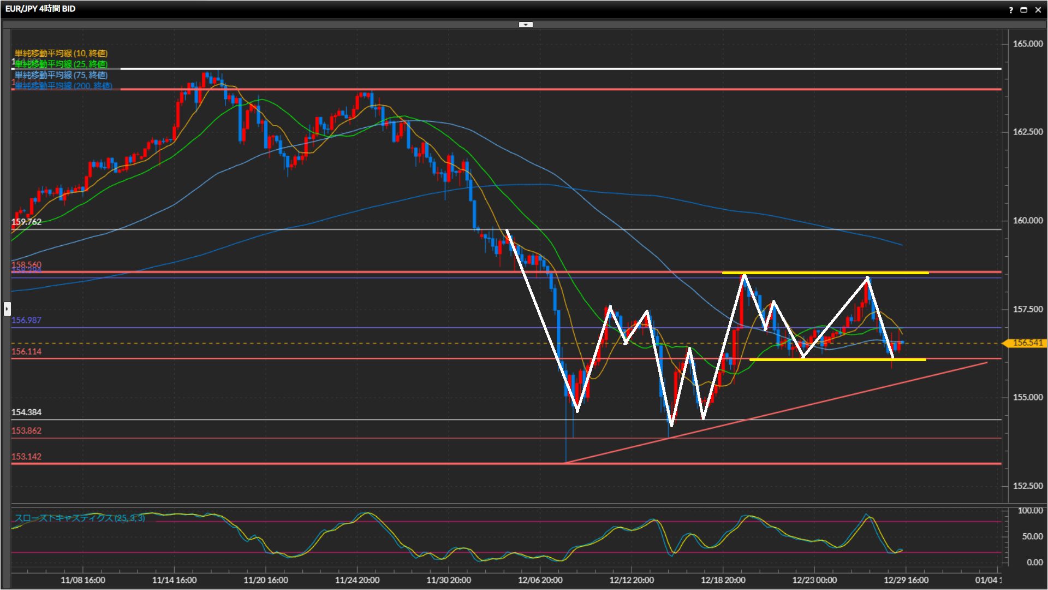Expand the top toolbar drop-down arrow

click(526, 25)
